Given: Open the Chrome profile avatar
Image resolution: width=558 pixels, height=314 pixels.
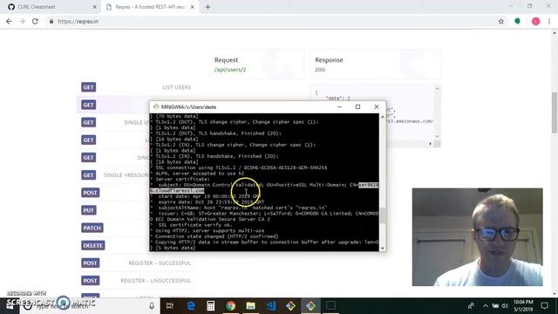Looking at the screenshot, I should tap(535, 21).
